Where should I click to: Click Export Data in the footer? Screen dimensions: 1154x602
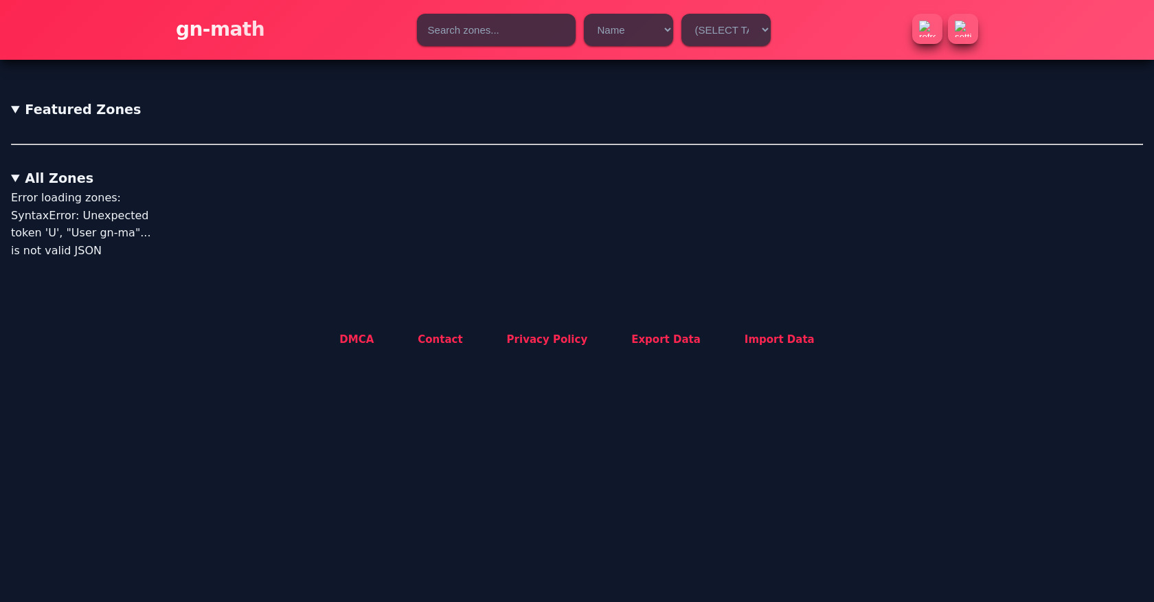point(666,339)
